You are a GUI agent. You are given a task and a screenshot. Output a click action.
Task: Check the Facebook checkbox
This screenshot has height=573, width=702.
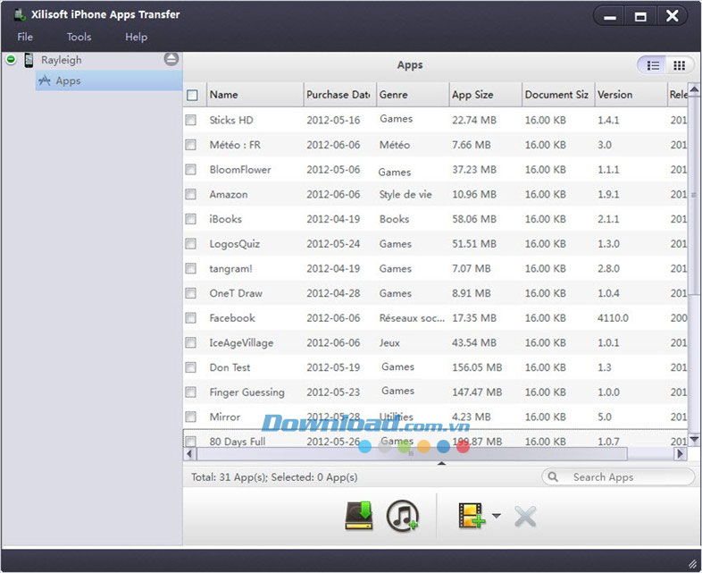coord(191,317)
